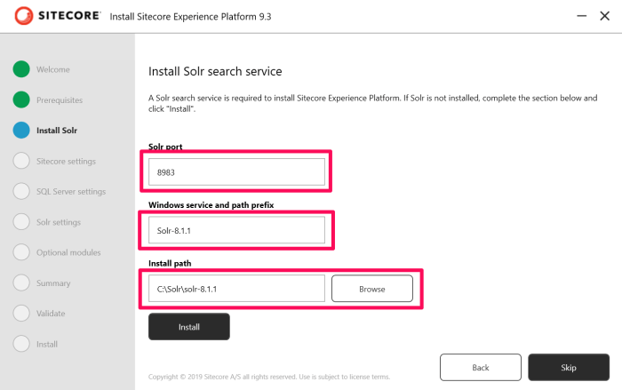Focus the Windows service and path prefix field
The height and width of the screenshot is (390, 622).
(x=237, y=230)
